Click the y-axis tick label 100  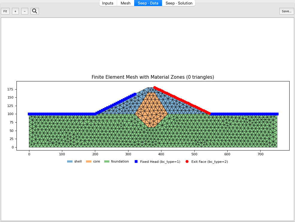(10, 114)
